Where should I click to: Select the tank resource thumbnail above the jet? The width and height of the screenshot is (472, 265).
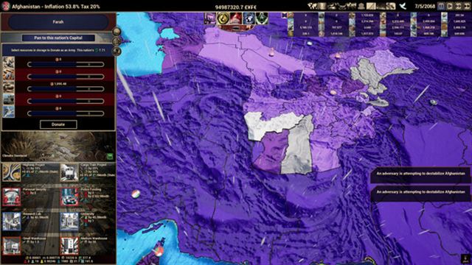click(x=8, y=99)
